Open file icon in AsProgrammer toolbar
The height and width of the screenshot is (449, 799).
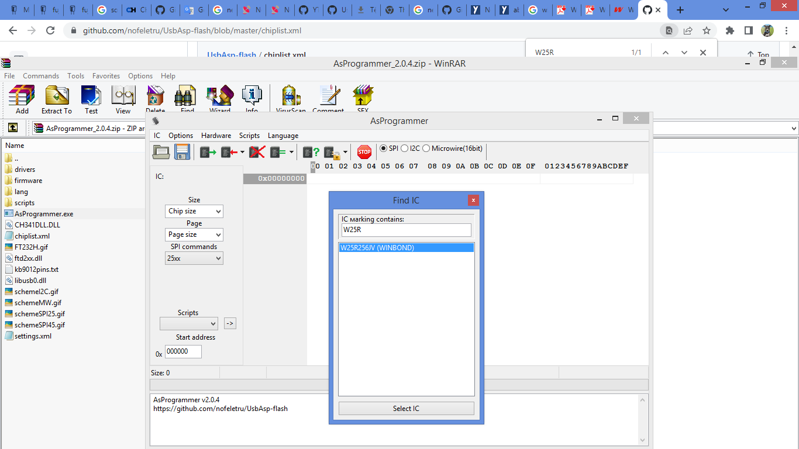click(x=161, y=152)
